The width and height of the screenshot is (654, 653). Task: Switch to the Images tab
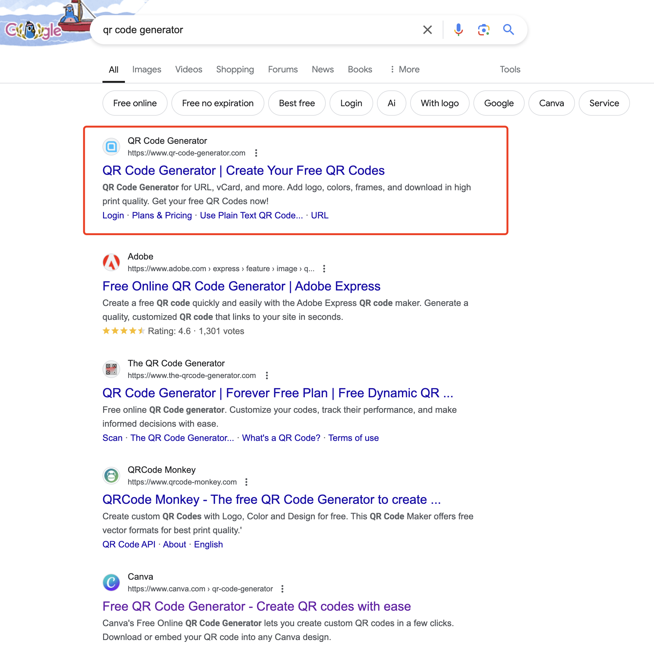146,69
